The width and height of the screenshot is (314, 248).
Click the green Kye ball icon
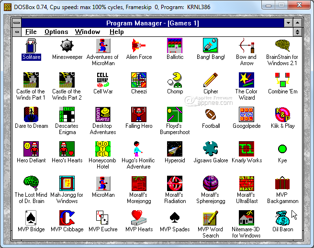pos(282,149)
